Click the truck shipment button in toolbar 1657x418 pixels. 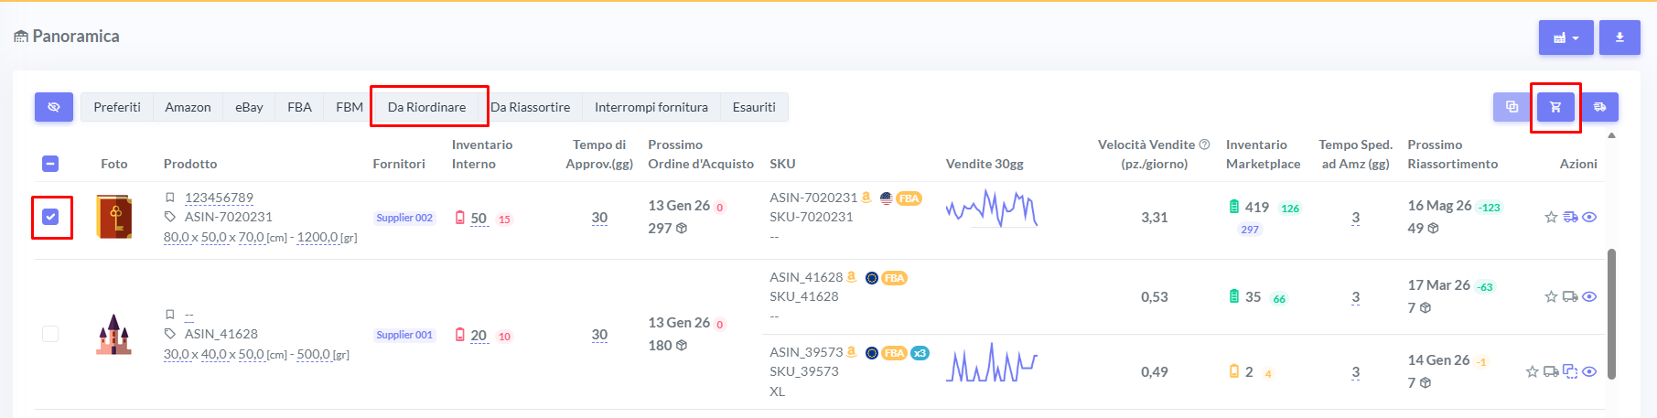coord(1599,107)
